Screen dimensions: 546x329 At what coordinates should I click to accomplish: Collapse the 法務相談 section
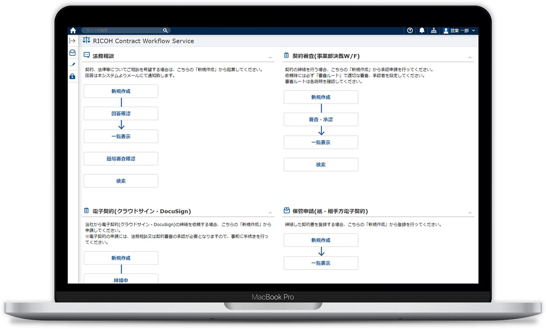pos(270,58)
